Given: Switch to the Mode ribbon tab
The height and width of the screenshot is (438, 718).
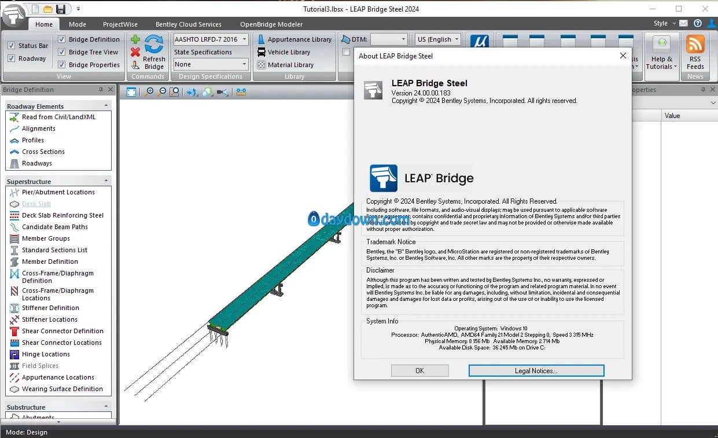Looking at the screenshot, I should 78,24.
